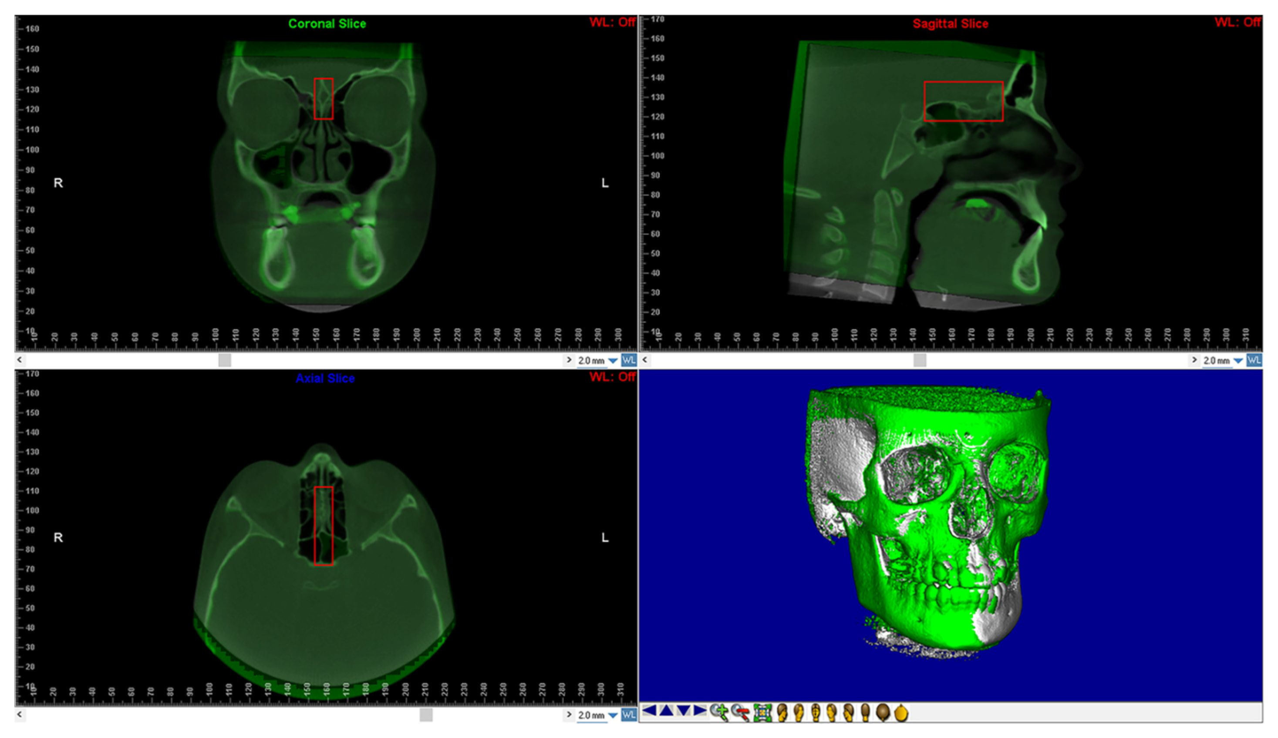The height and width of the screenshot is (738, 1278).
Task: Rotate 3D model up with arrow
Action: pos(666,711)
